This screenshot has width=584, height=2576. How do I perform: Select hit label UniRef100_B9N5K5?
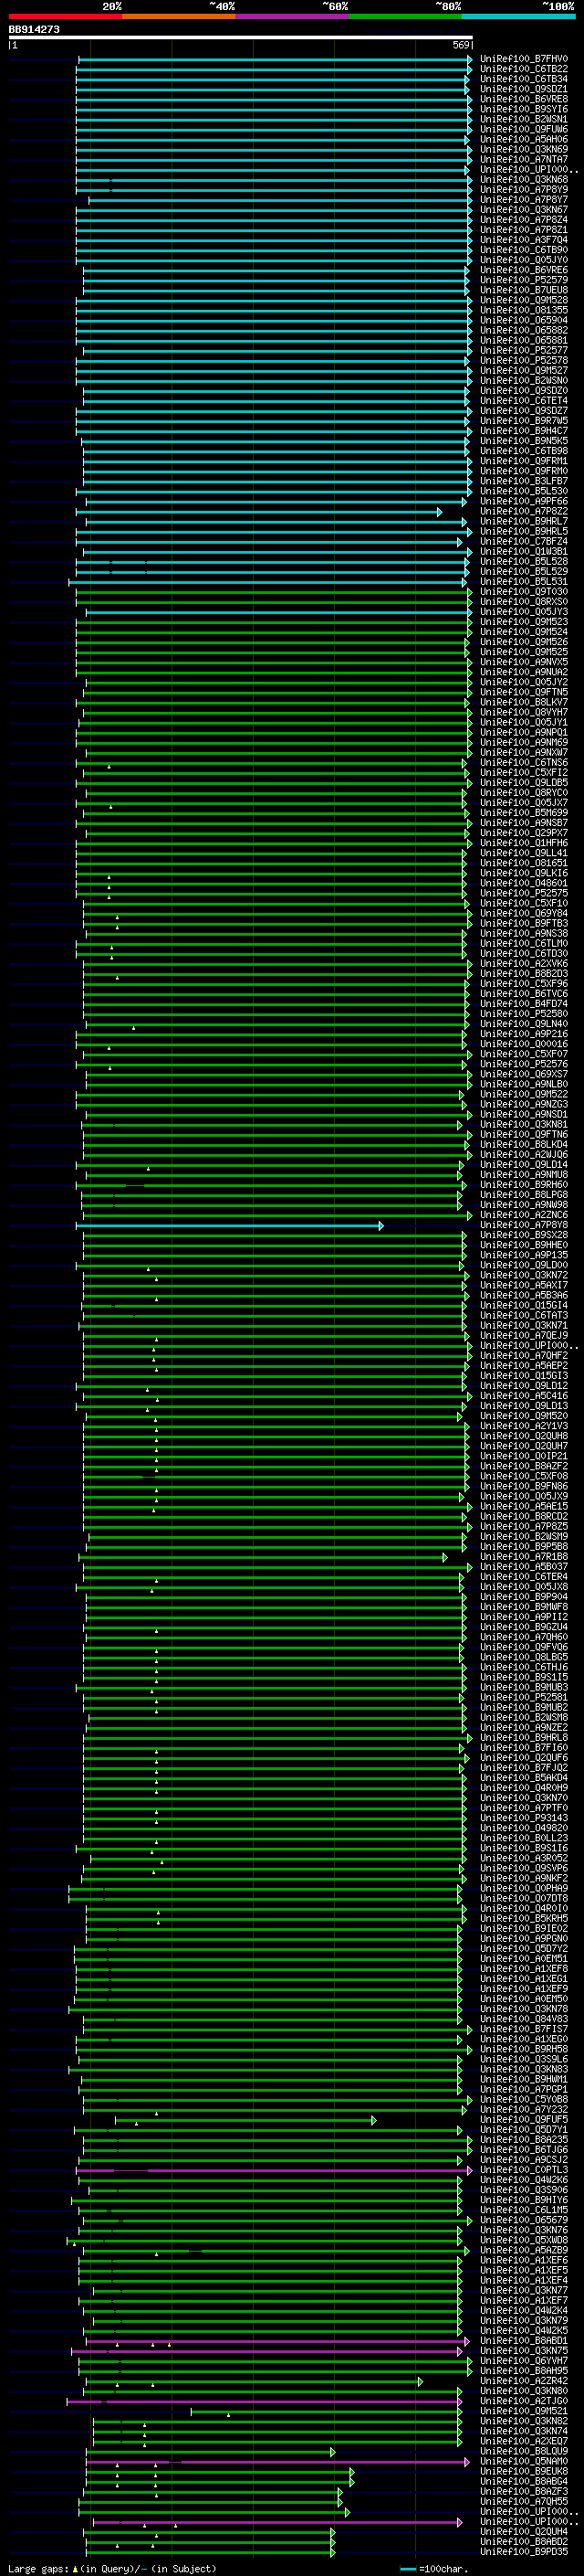click(x=524, y=441)
